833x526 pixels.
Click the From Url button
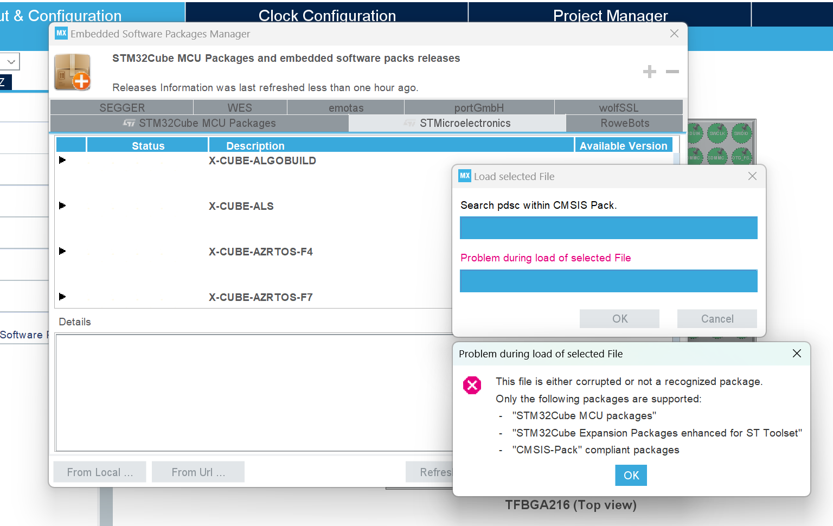tap(198, 472)
